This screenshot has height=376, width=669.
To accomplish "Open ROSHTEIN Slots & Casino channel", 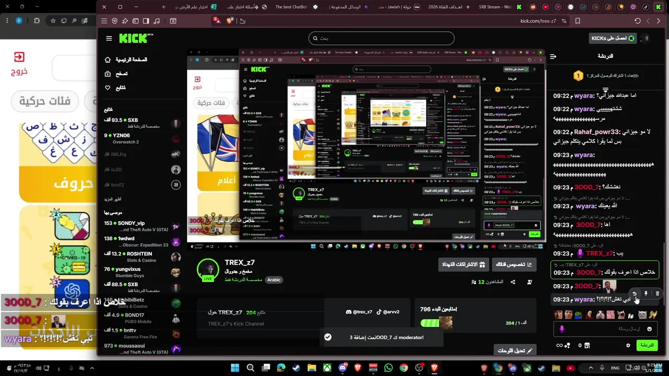I will point(142,257).
